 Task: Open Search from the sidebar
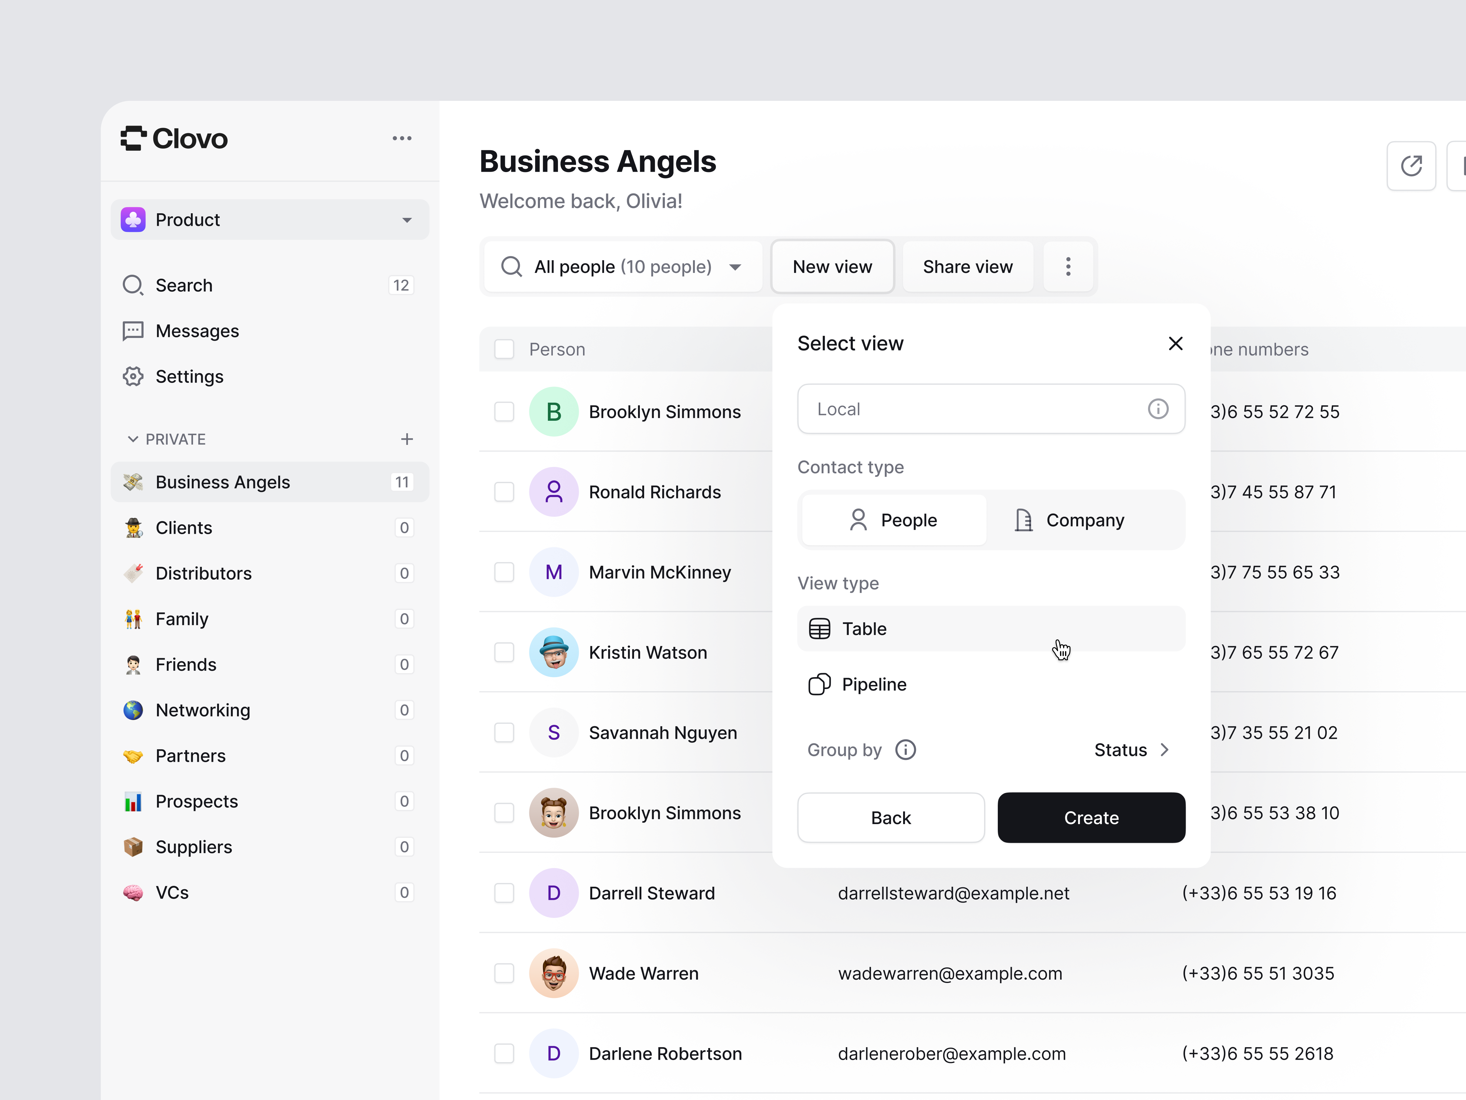pos(184,284)
